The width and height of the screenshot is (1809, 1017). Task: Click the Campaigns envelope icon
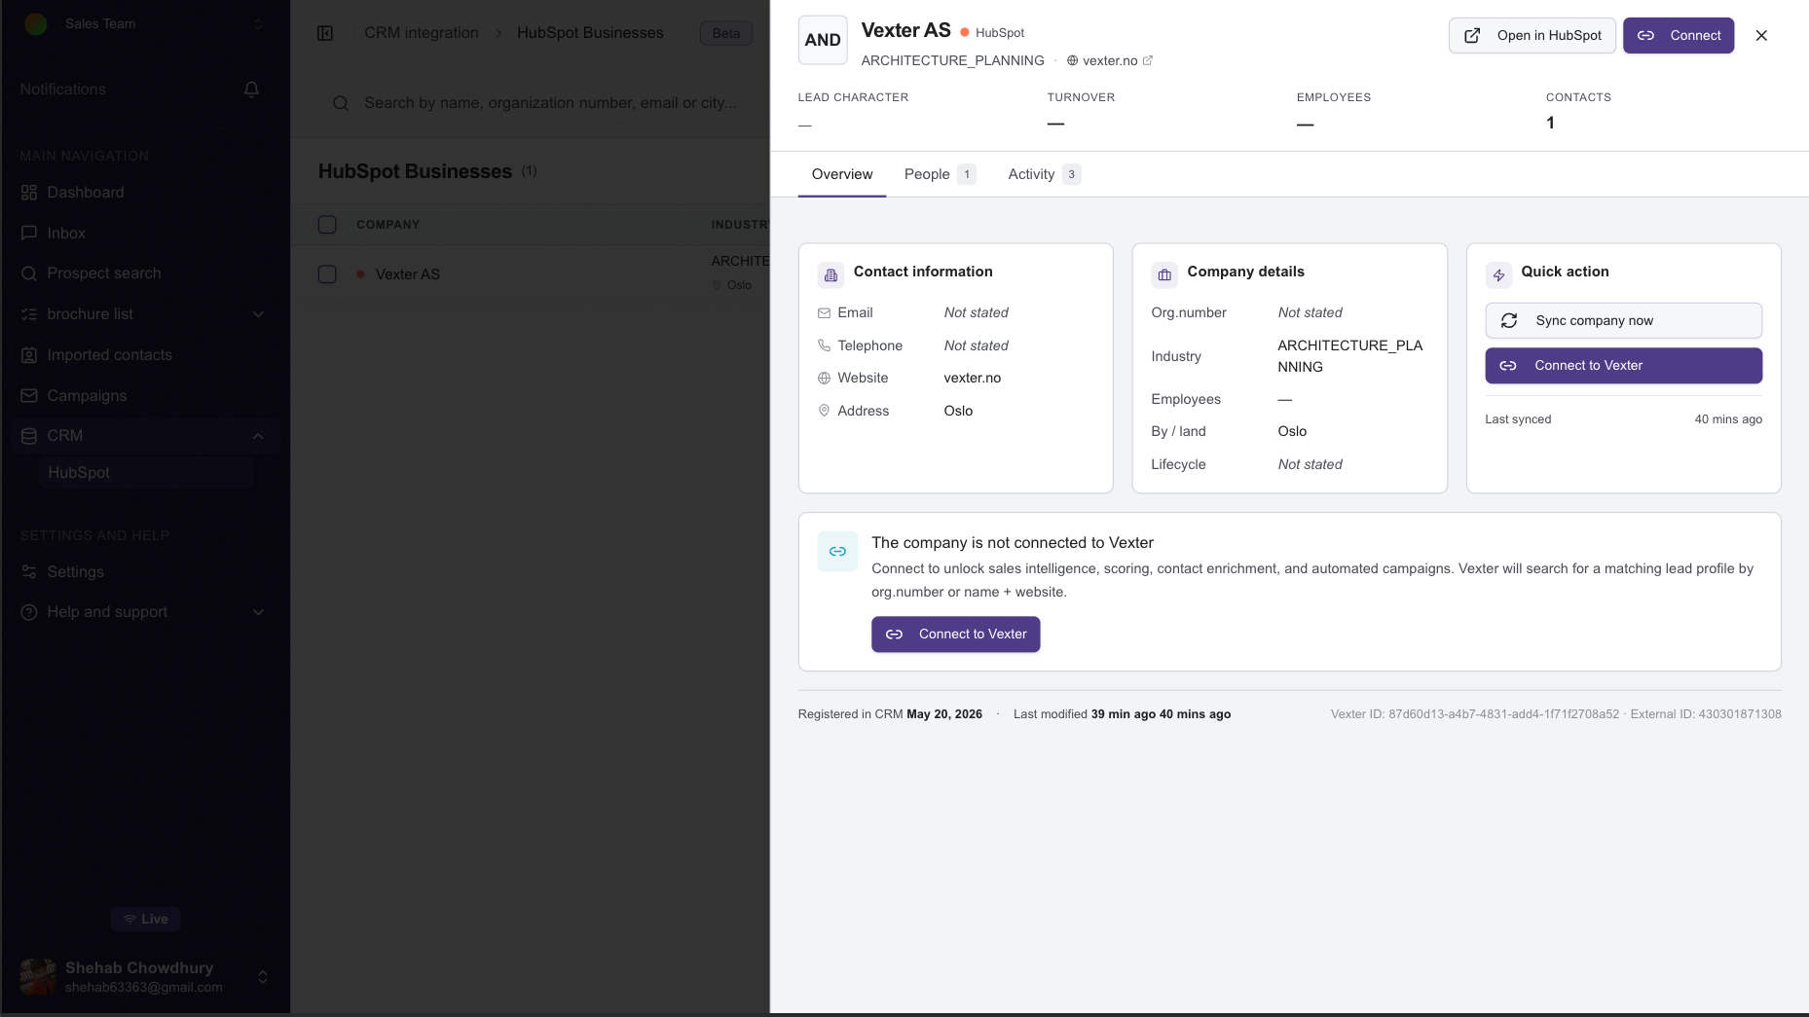[29, 396]
